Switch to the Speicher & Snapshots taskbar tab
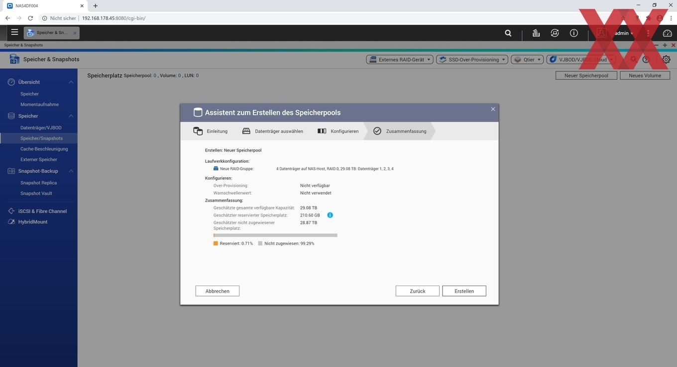This screenshot has width=677, height=367. pos(52,33)
